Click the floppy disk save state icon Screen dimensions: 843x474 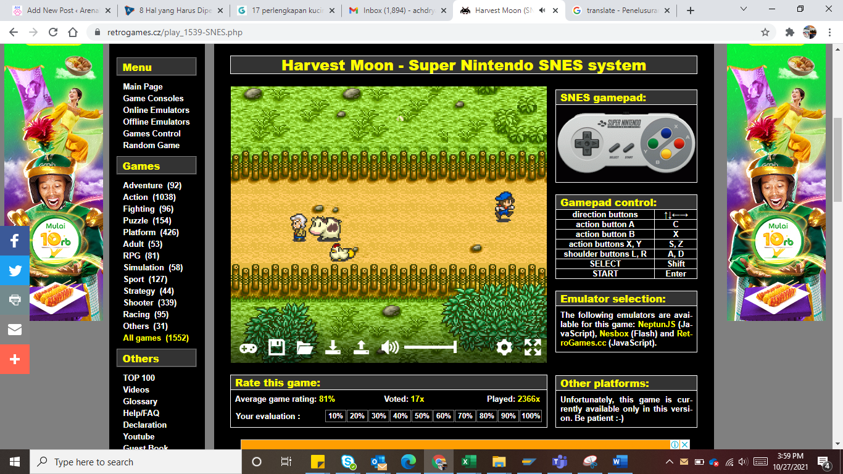pos(276,347)
